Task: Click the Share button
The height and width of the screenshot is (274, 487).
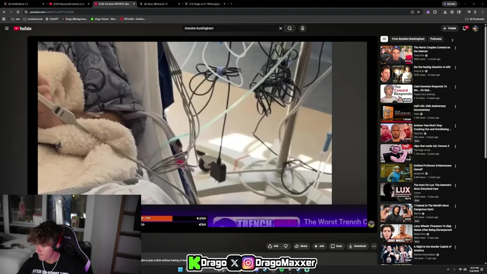Action: (x=301, y=246)
